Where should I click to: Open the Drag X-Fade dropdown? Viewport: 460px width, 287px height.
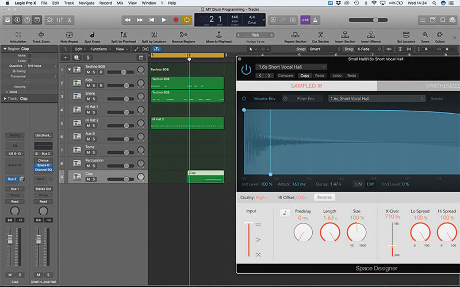click(x=368, y=49)
